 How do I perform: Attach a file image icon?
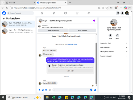click(x=43, y=90)
